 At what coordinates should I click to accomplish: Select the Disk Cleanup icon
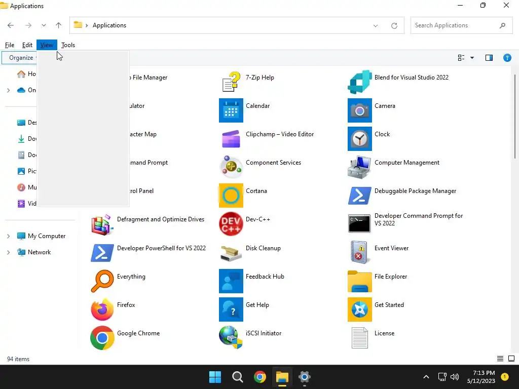[231, 253]
